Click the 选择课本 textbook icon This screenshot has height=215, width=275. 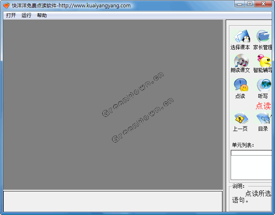(x=240, y=36)
